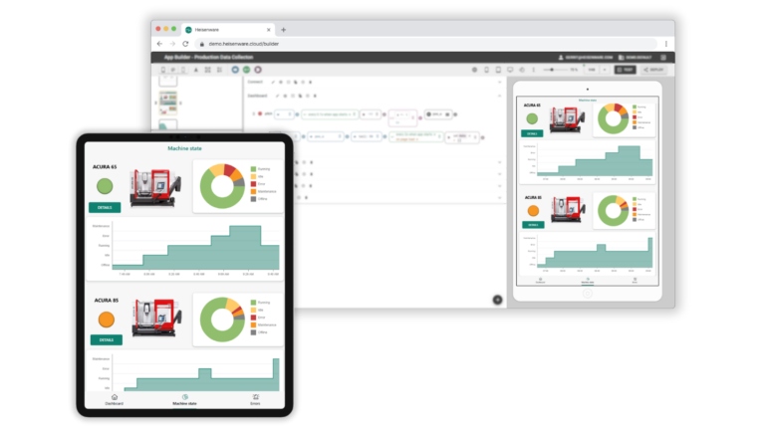Click the browser reload icon

pos(186,44)
